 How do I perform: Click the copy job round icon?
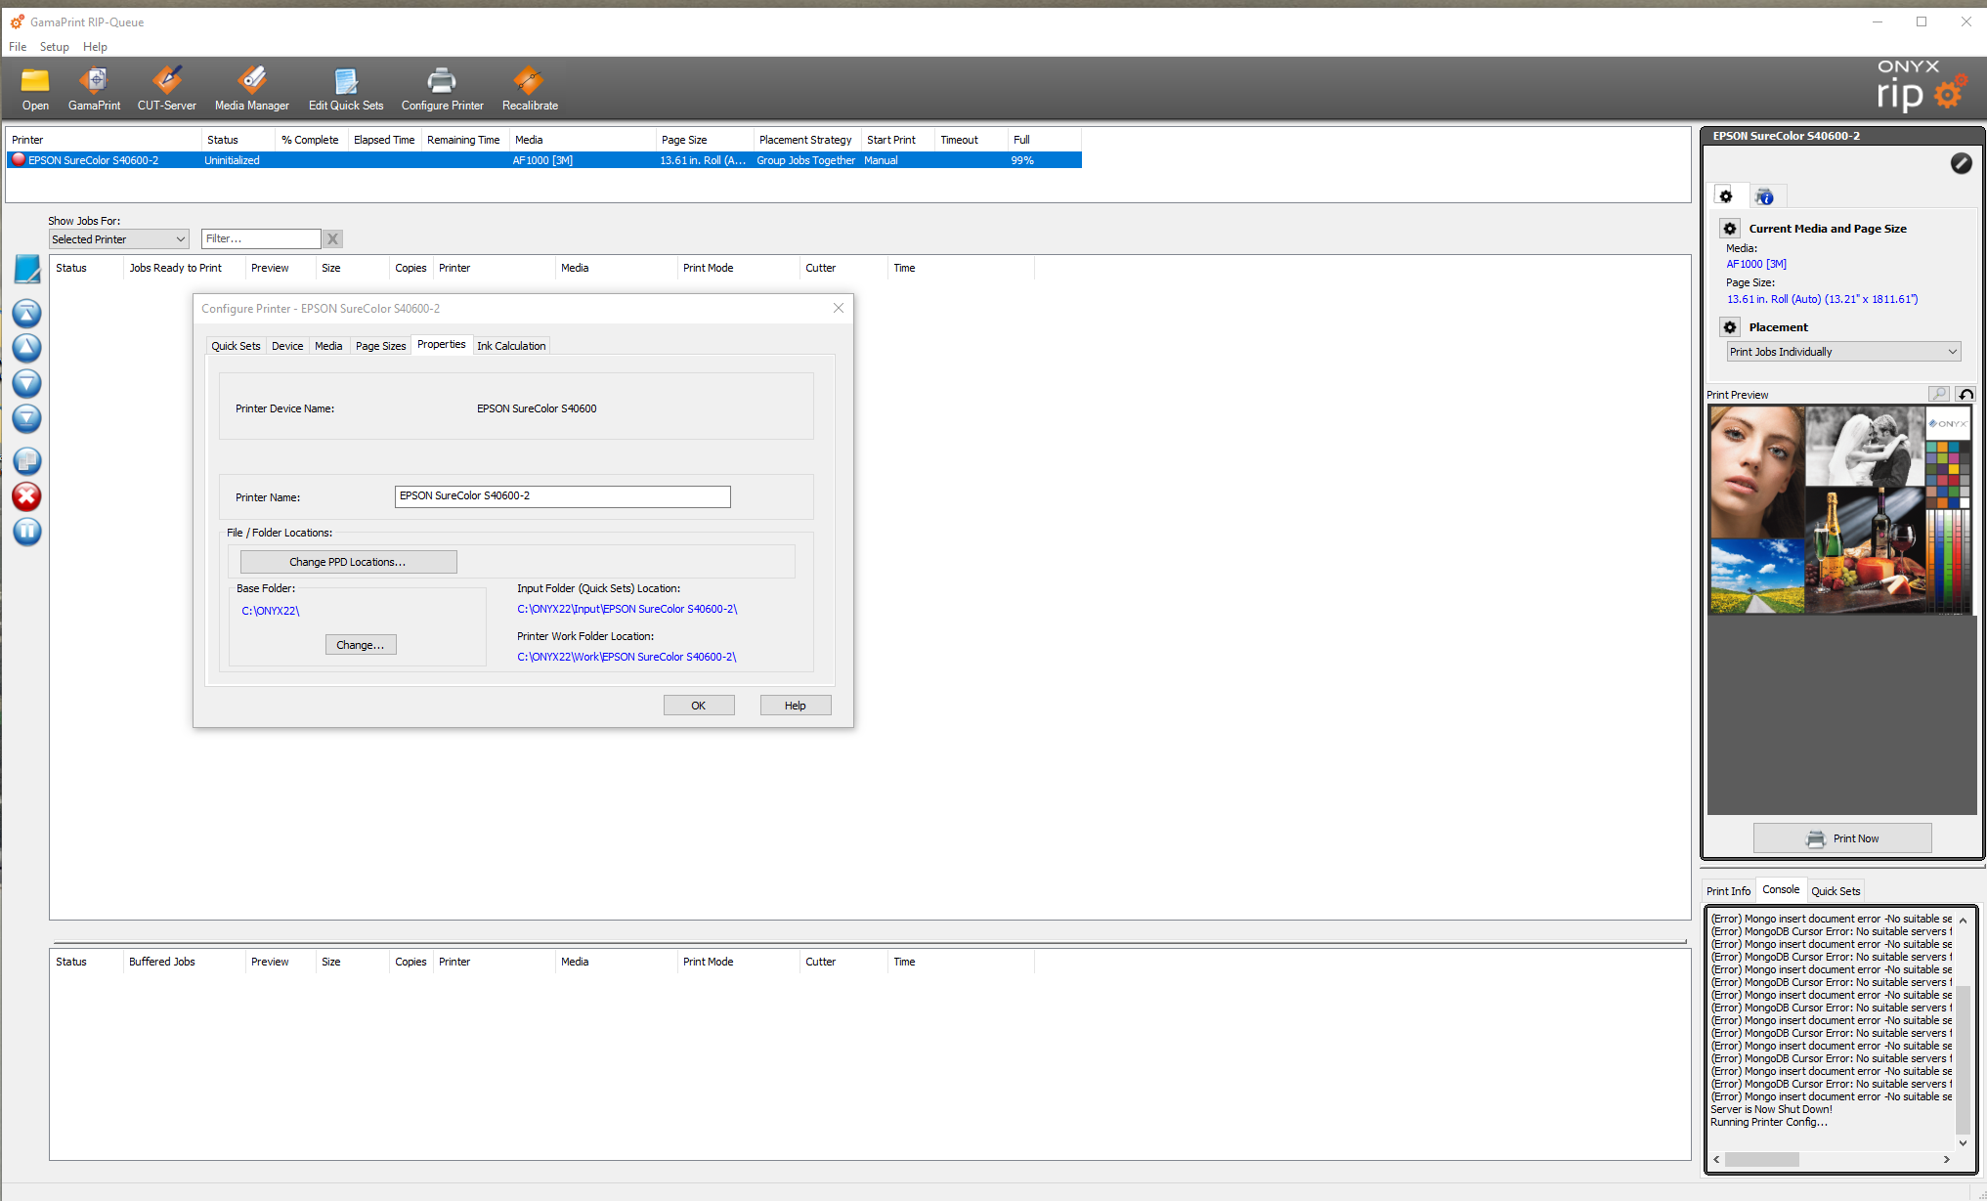click(26, 460)
